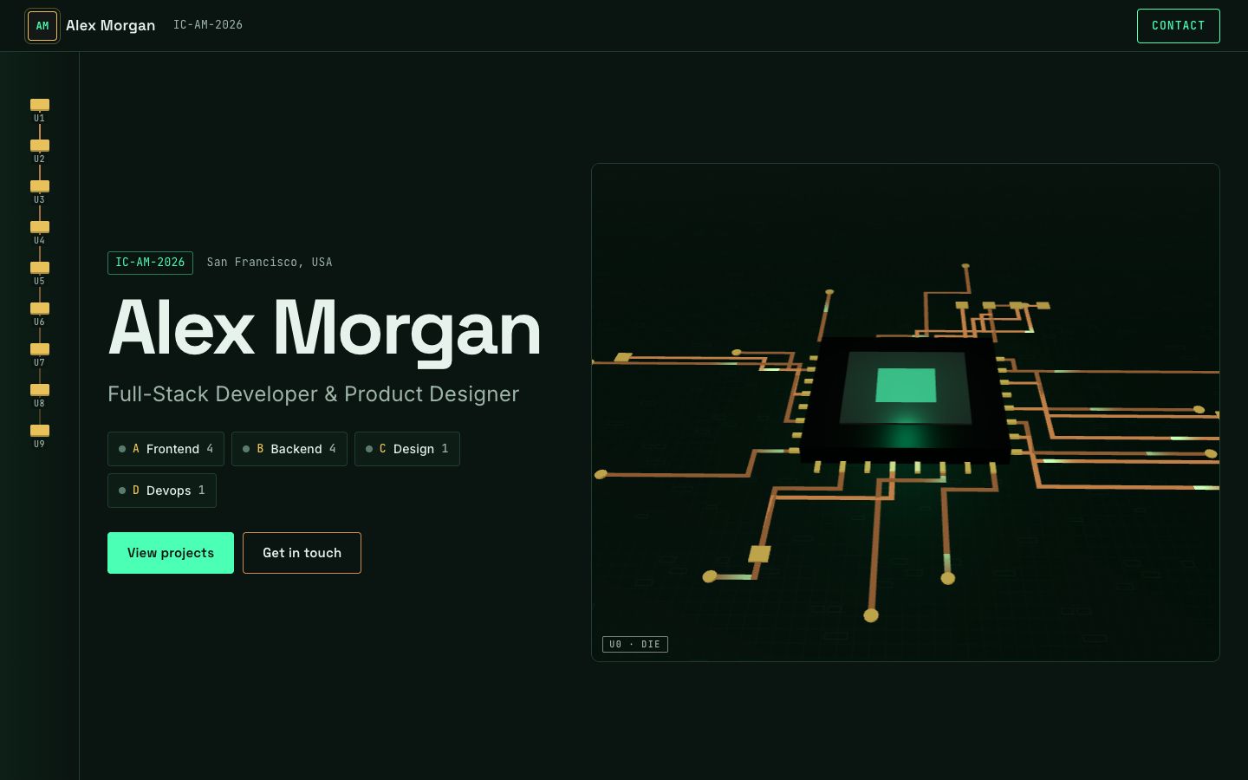Click the San Francisco, USA location text

(x=270, y=263)
